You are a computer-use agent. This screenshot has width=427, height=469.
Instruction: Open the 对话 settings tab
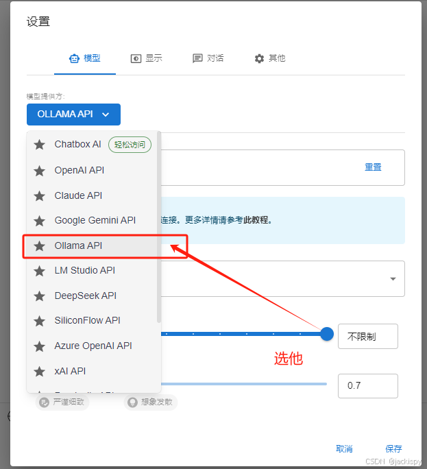(208, 59)
